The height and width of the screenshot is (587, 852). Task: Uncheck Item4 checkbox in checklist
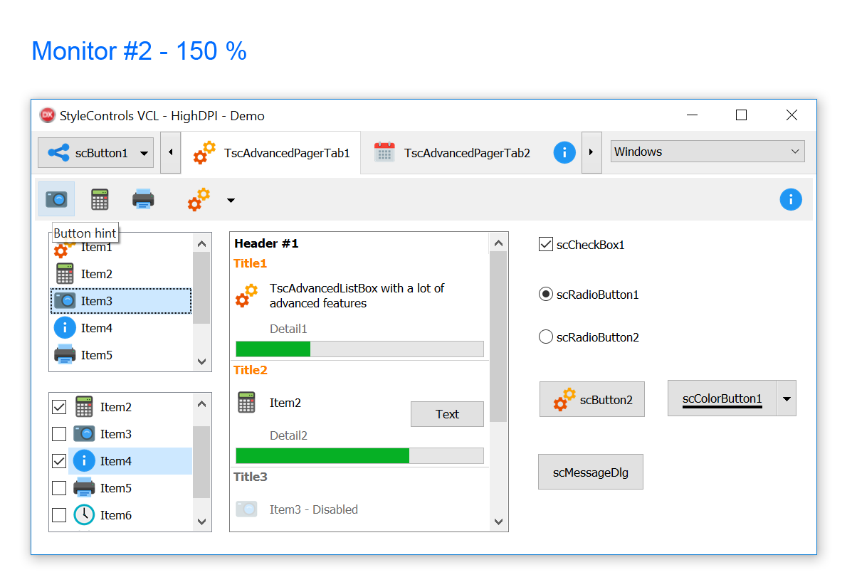tap(58, 461)
